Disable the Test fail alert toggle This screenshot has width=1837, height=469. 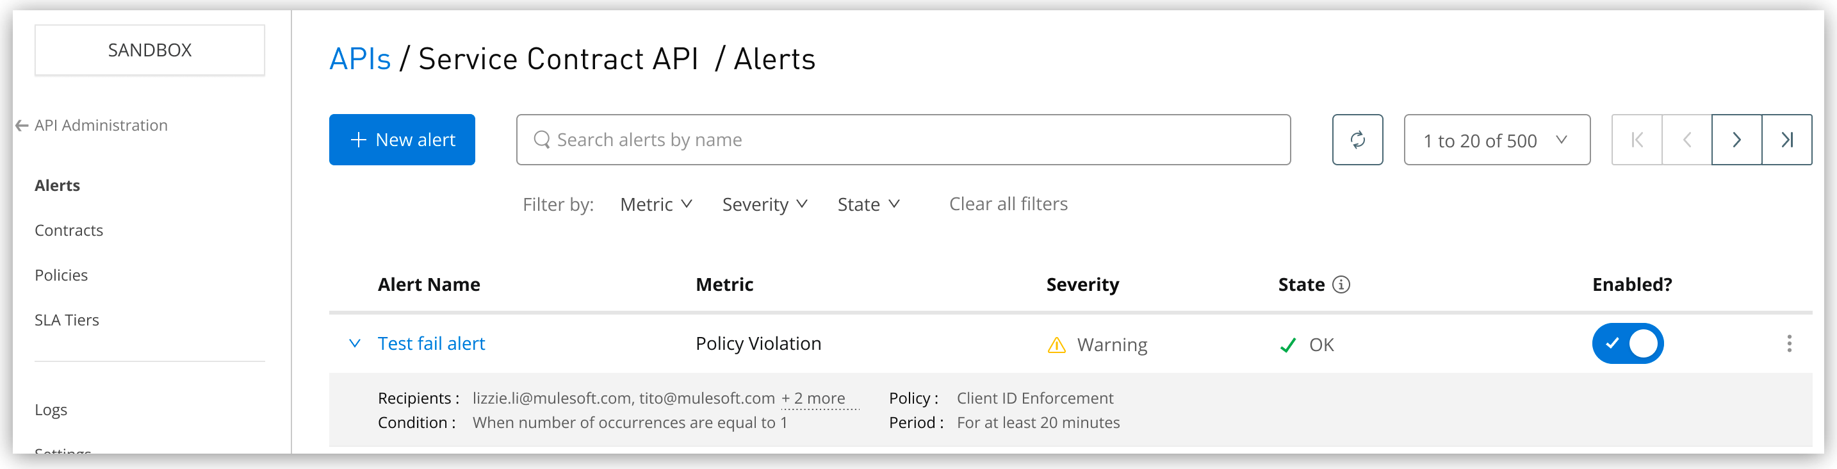tap(1628, 343)
